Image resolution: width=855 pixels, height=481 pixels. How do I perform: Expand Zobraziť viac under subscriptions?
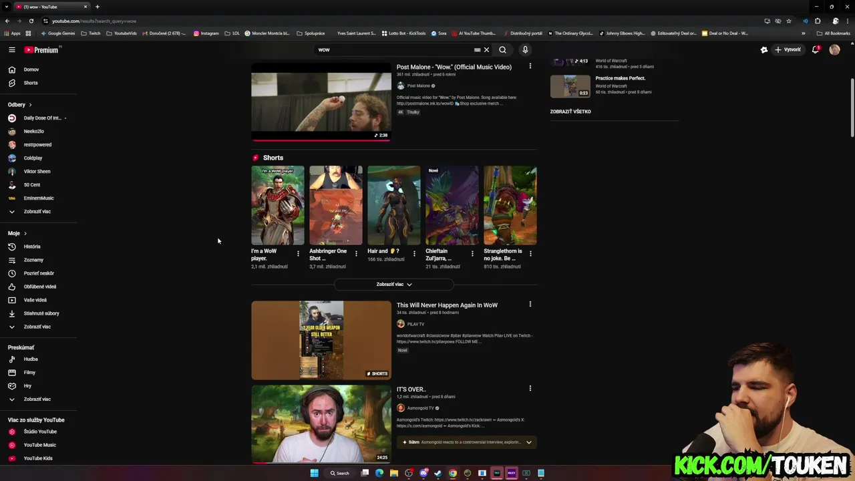pos(37,212)
